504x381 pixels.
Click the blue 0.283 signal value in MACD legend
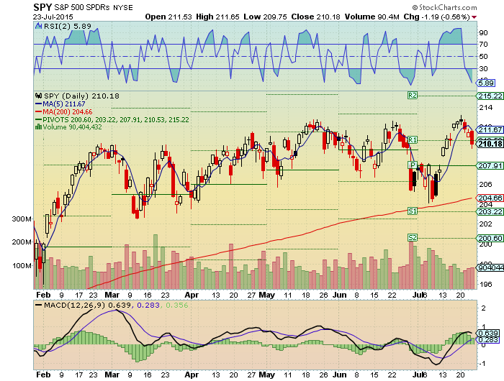[148, 305]
